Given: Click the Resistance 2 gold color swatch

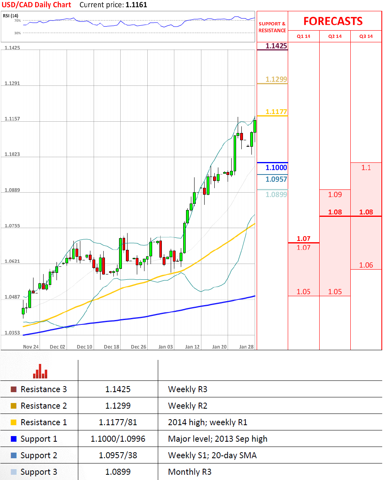Looking at the screenshot, I should pyautogui.click(x=14, y=406).
